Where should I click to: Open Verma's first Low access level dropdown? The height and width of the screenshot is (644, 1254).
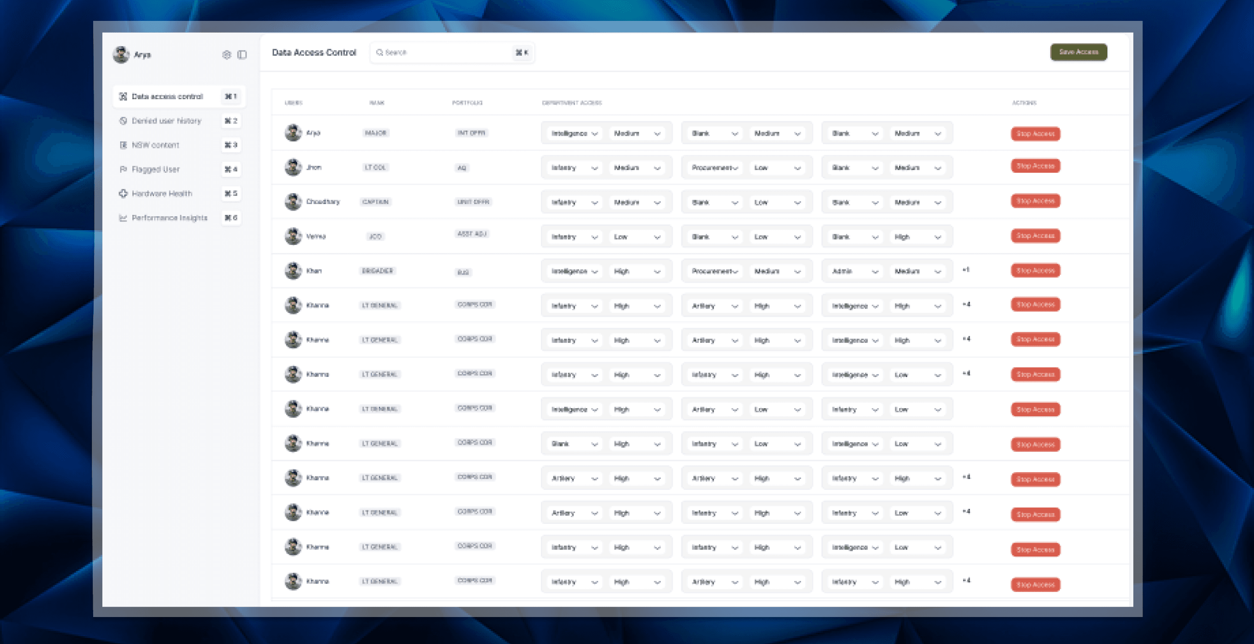point(637,237)
